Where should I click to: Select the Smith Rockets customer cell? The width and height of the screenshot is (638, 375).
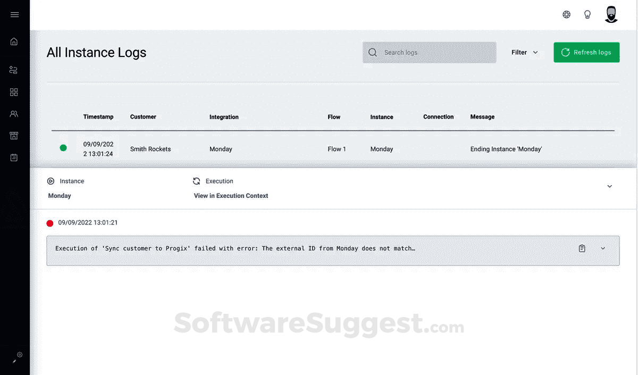tap(150, 149)
